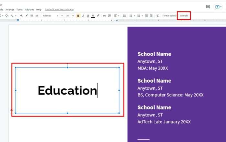Toggle italic formatting
This screenshot has width=226, height=142.
(83, 16)
